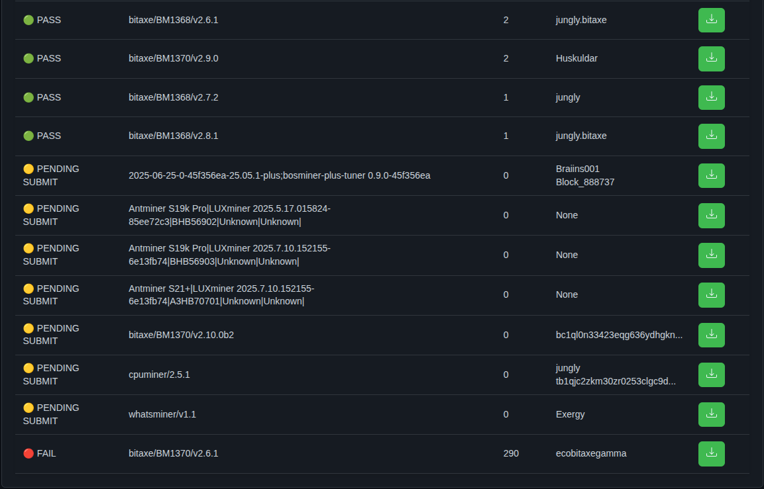Click worker name Huskuldar
This screenshot has height=489, width=764.
click(576, 58)
